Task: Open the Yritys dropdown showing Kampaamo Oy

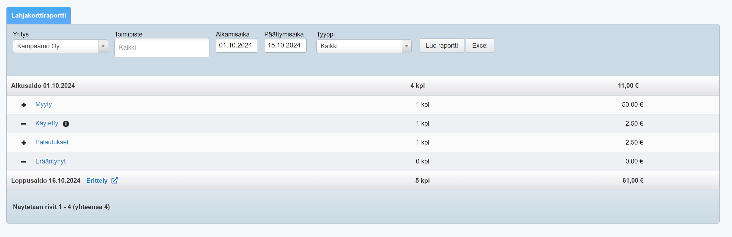Action: tap(60, 46)
